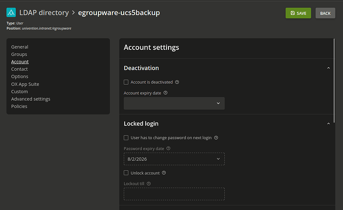Collapse the Locked login section
343x210 pixels.
pyautogui.click(x=328, y=123)
